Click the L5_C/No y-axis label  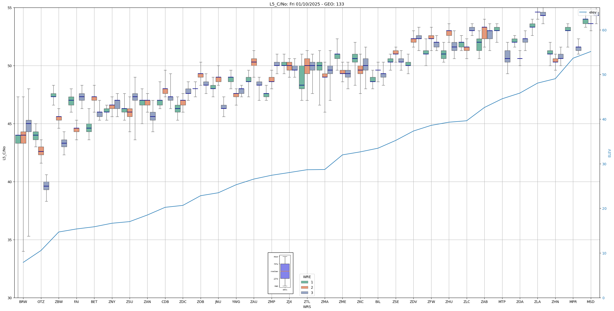[x=4, y=153]
